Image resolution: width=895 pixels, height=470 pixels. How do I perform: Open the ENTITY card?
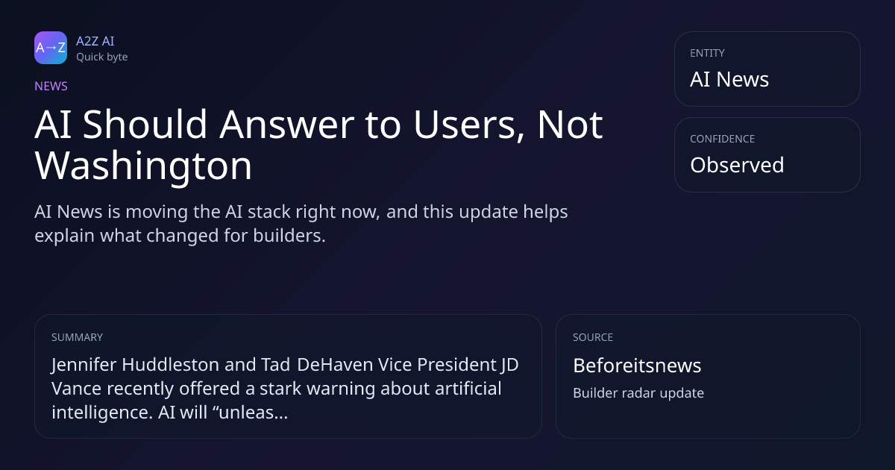[767, 69]
